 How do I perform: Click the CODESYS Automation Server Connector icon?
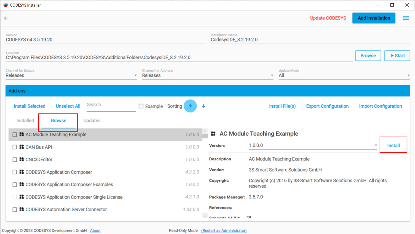[x=22, y=209]
